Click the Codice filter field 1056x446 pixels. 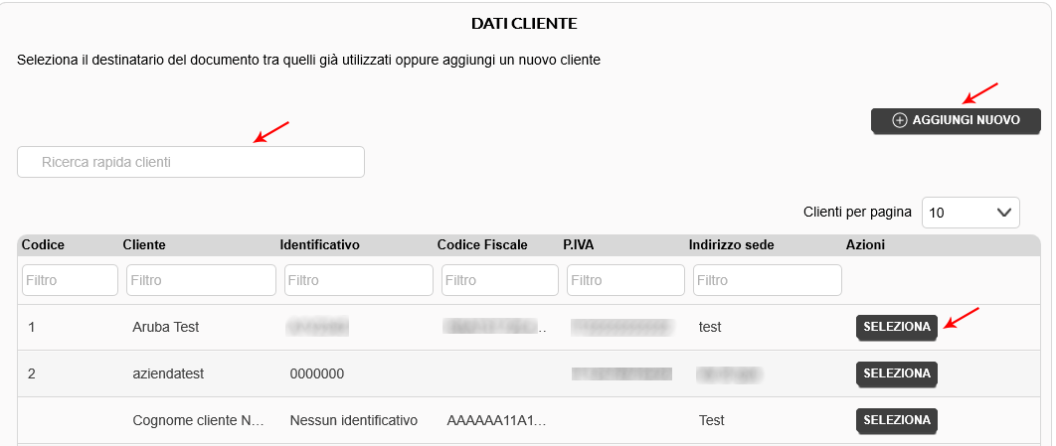tap(70, 280)
